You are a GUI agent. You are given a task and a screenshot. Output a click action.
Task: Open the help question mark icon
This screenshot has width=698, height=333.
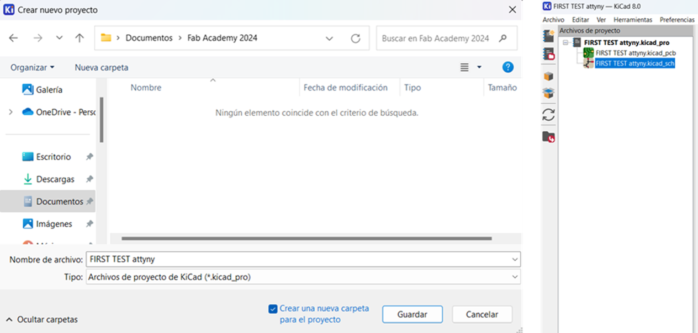[508, 67]
